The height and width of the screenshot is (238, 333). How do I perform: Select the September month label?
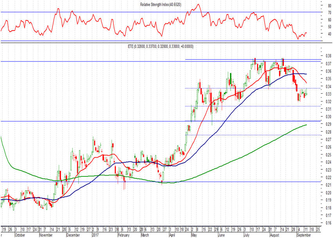[304, 235]
